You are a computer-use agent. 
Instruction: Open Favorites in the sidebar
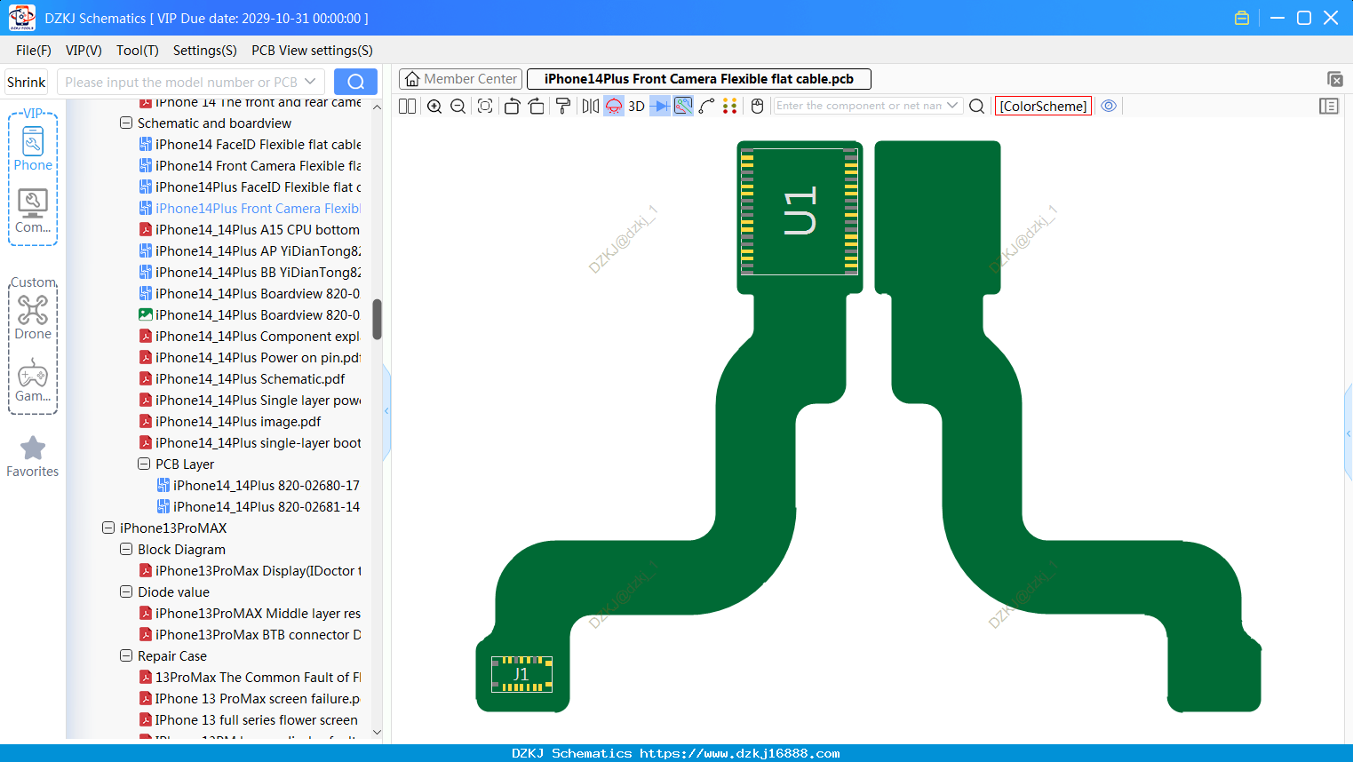pos(33,456)
